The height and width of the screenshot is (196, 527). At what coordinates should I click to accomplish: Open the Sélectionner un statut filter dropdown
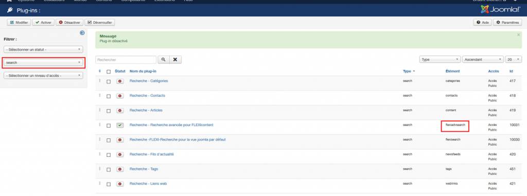point(43,49)
